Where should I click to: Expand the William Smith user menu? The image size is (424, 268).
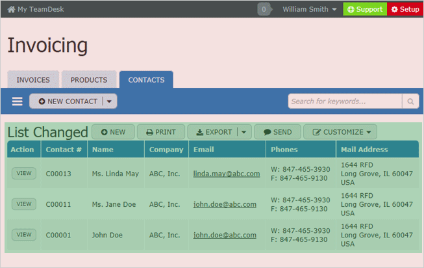(309, 9)
